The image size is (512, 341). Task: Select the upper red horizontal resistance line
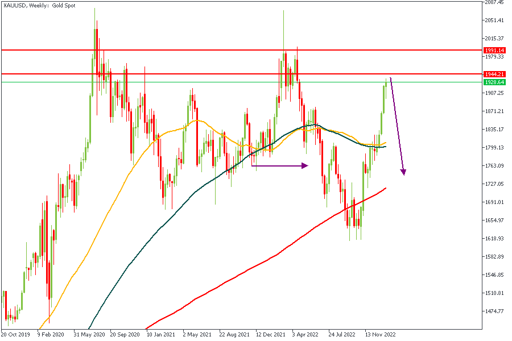(x=228, y=50)
